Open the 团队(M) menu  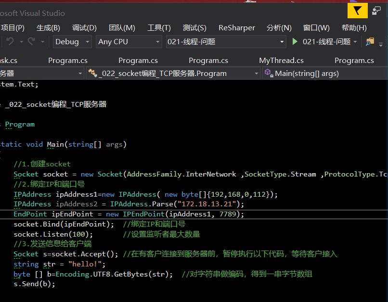click(122, 28)
